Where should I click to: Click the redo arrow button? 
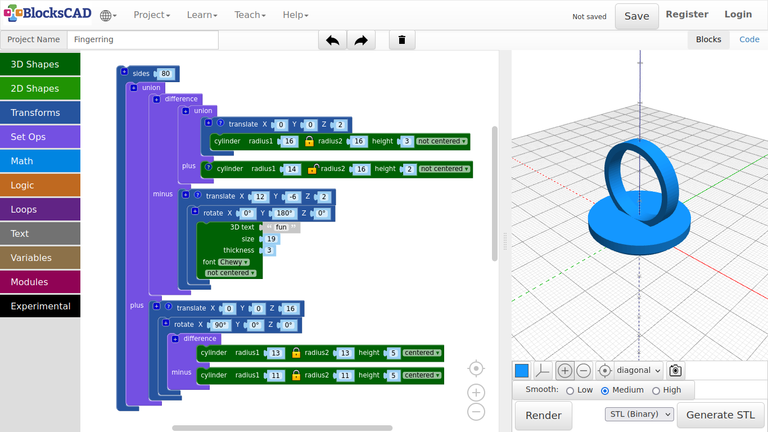(361, 40)
